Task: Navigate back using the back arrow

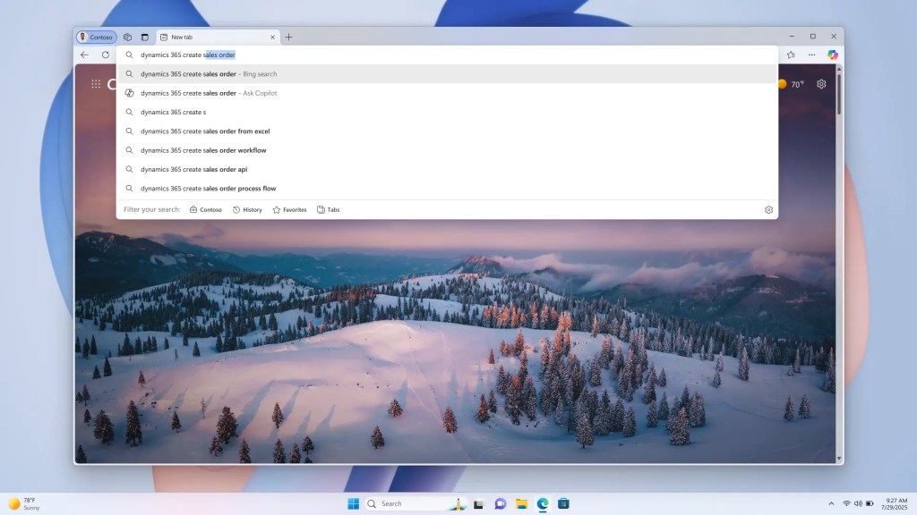Action: point(84,55)
